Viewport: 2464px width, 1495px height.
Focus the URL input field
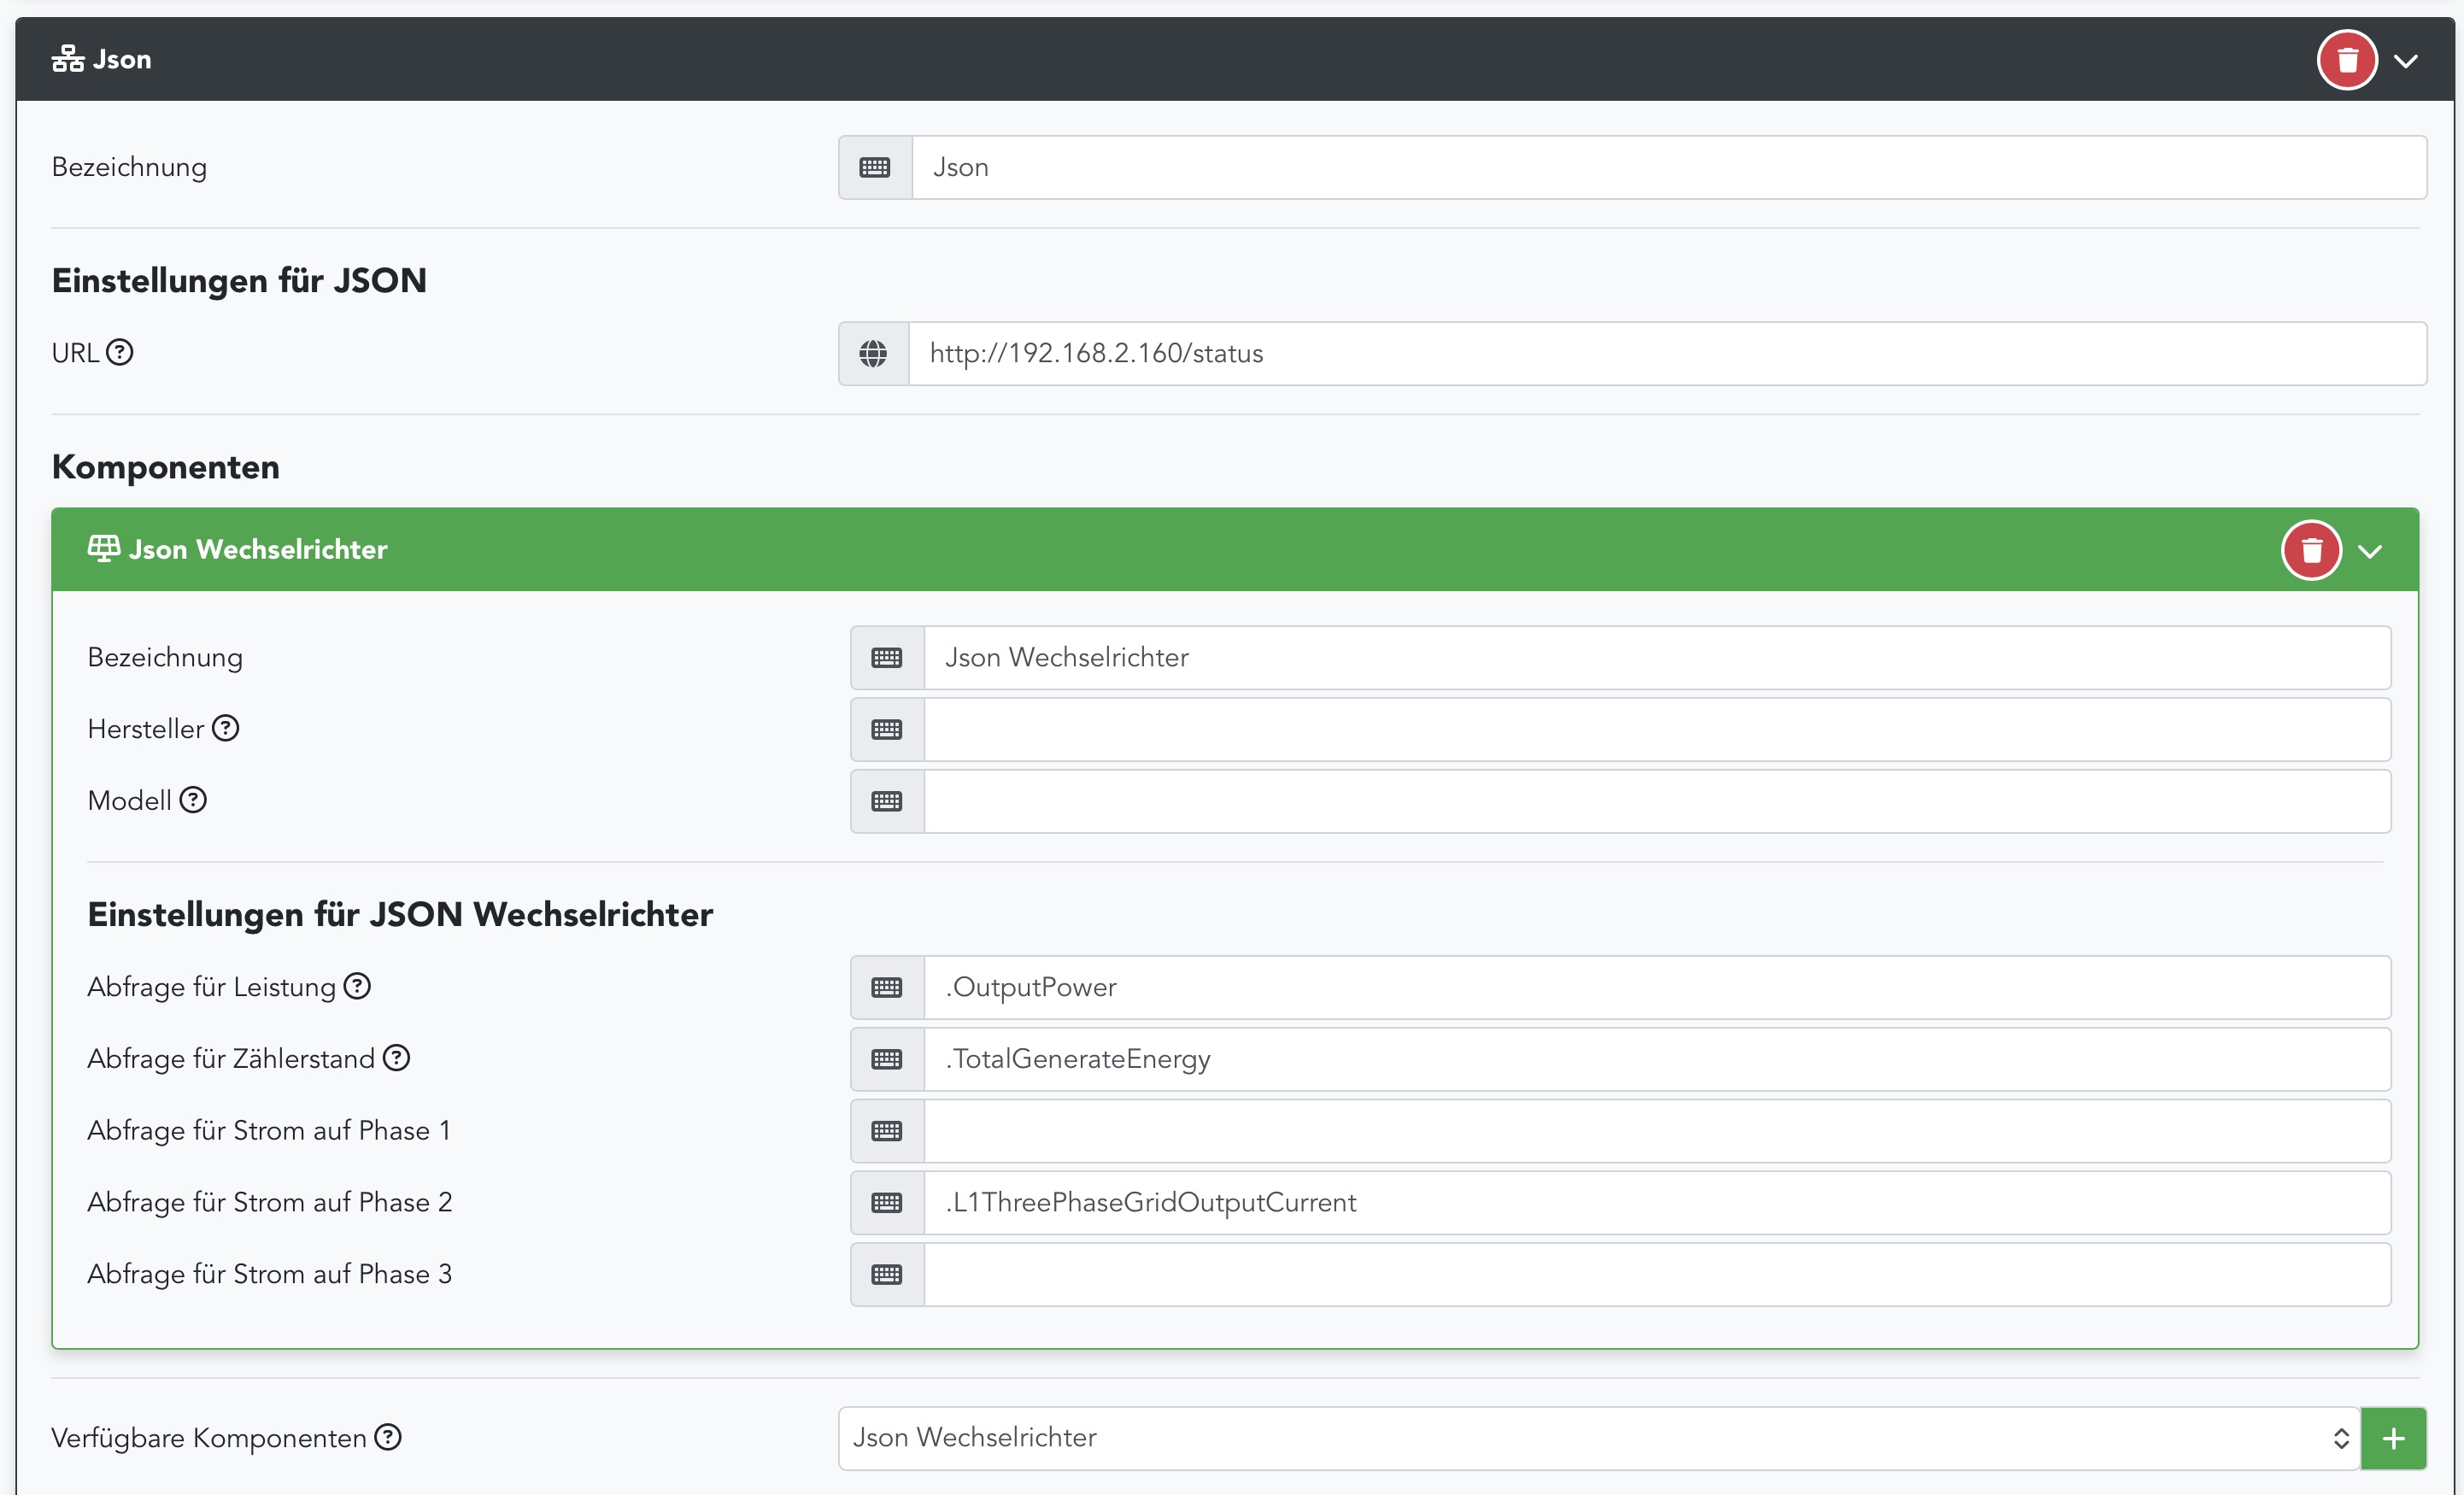(x=1665, y=354)
